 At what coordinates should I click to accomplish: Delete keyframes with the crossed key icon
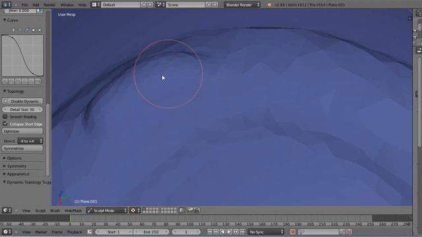pyautogui.click(x=349, y=232)
